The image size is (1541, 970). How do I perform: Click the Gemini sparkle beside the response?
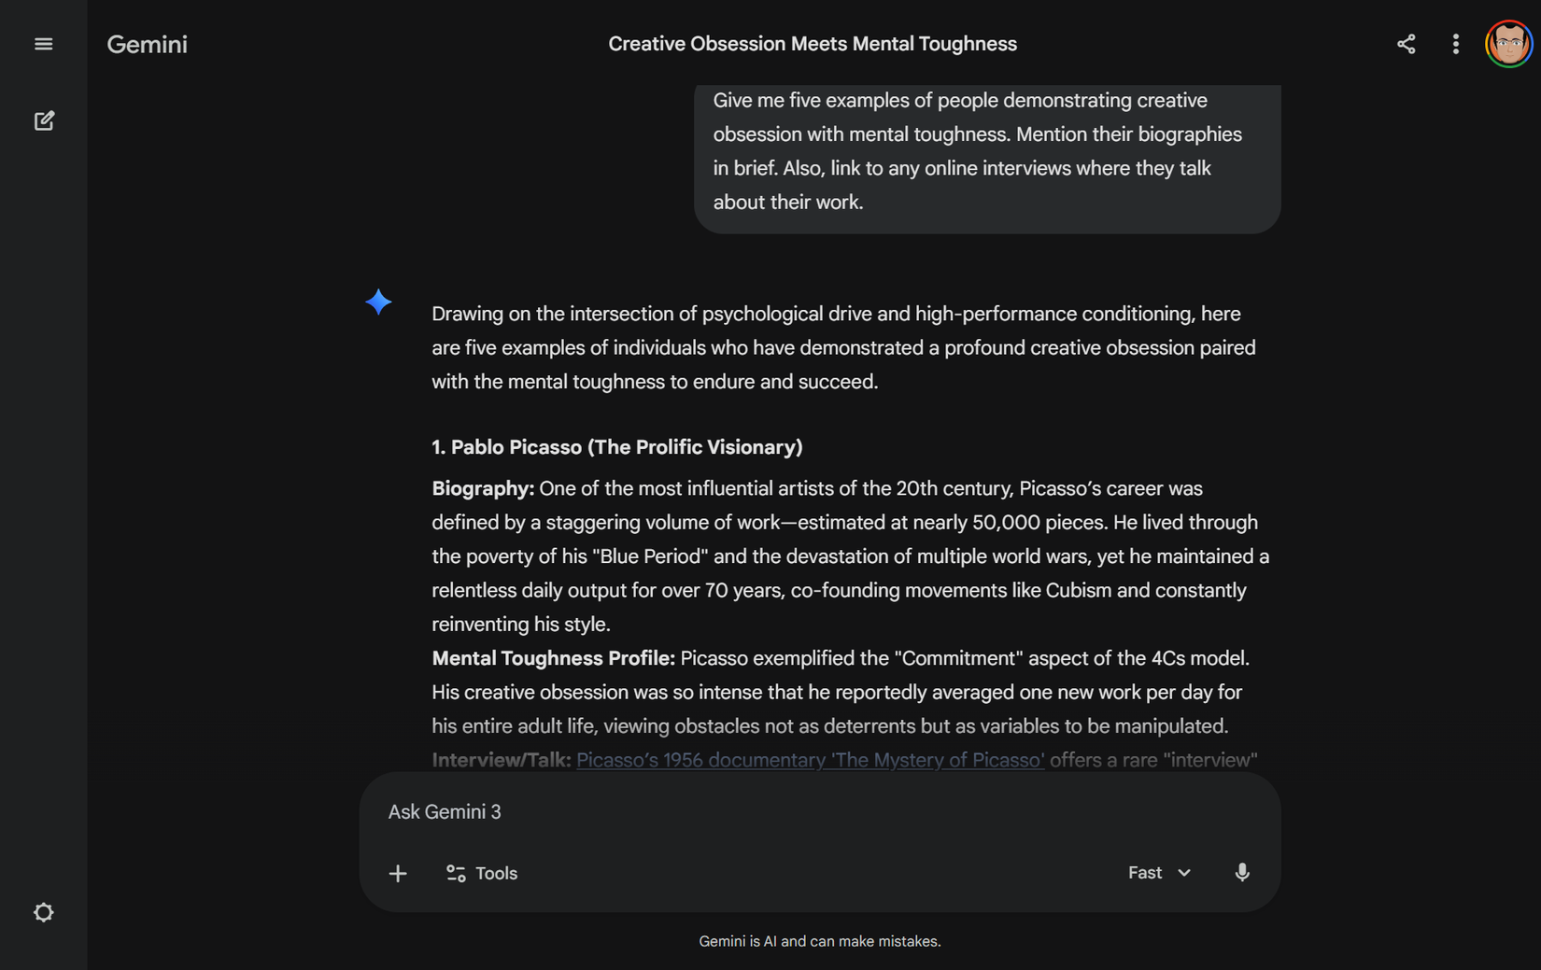[378, 302]
